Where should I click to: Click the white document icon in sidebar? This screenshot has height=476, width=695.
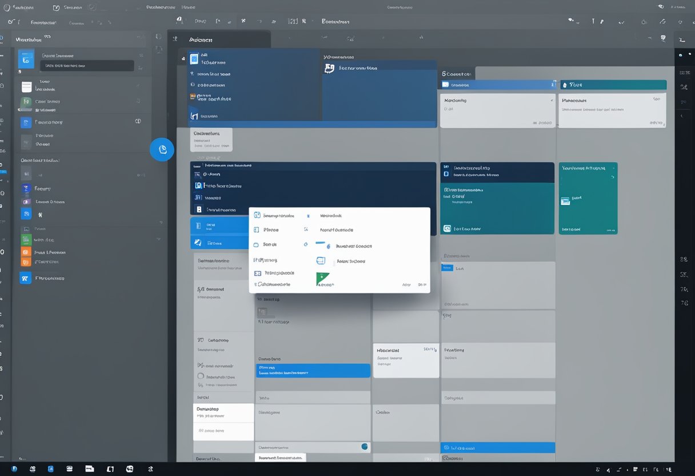point(26,87)
